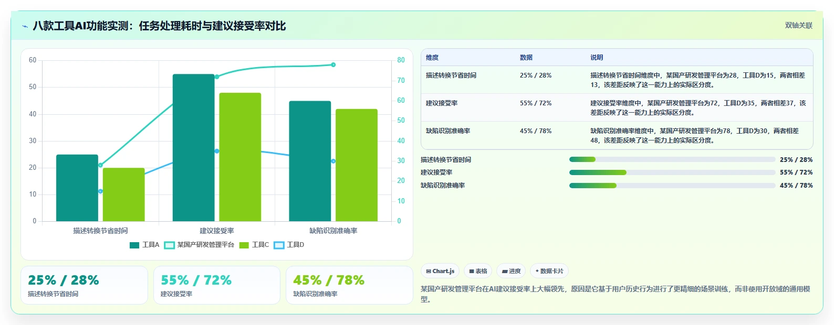
Task: Open the 45% / 78% stat card
Action: 349,285
